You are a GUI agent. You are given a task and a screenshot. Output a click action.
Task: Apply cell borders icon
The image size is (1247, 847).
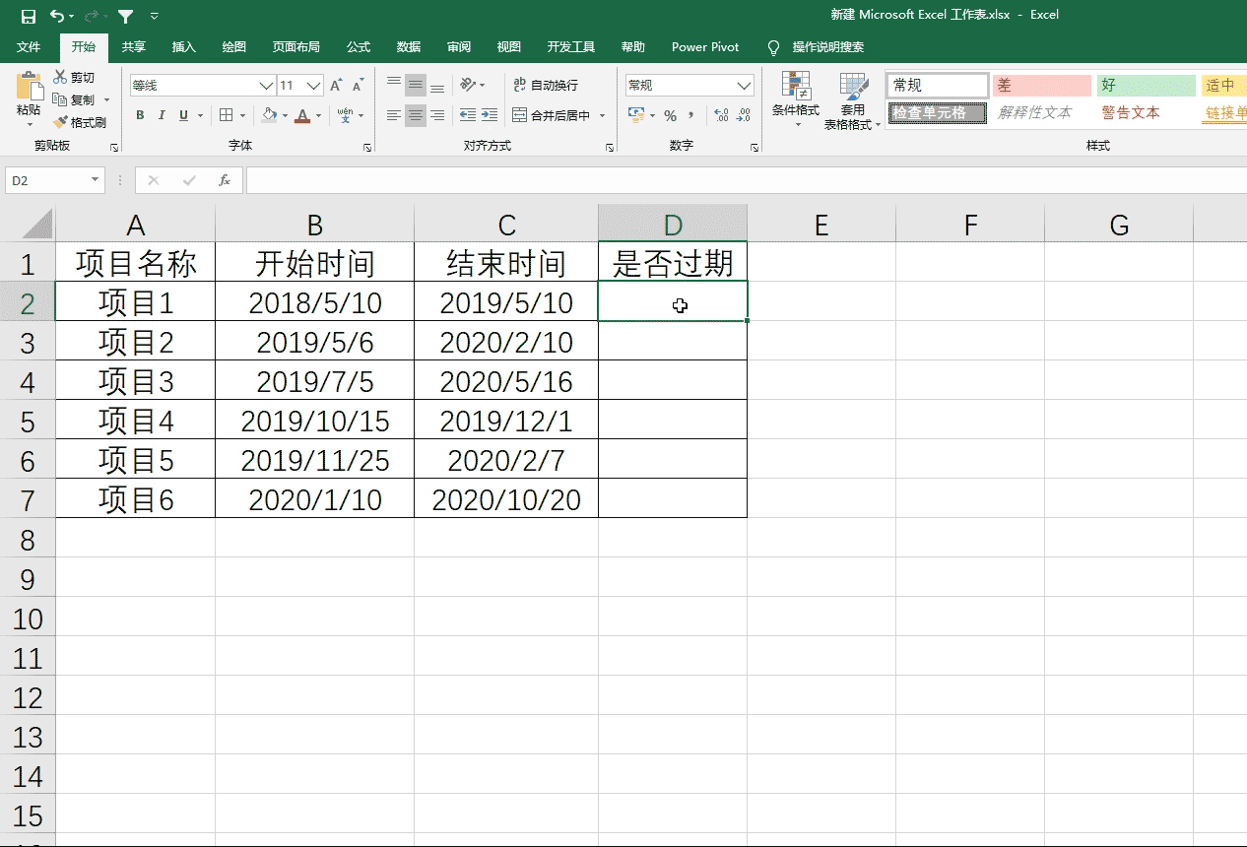click(x=226, y=116)
